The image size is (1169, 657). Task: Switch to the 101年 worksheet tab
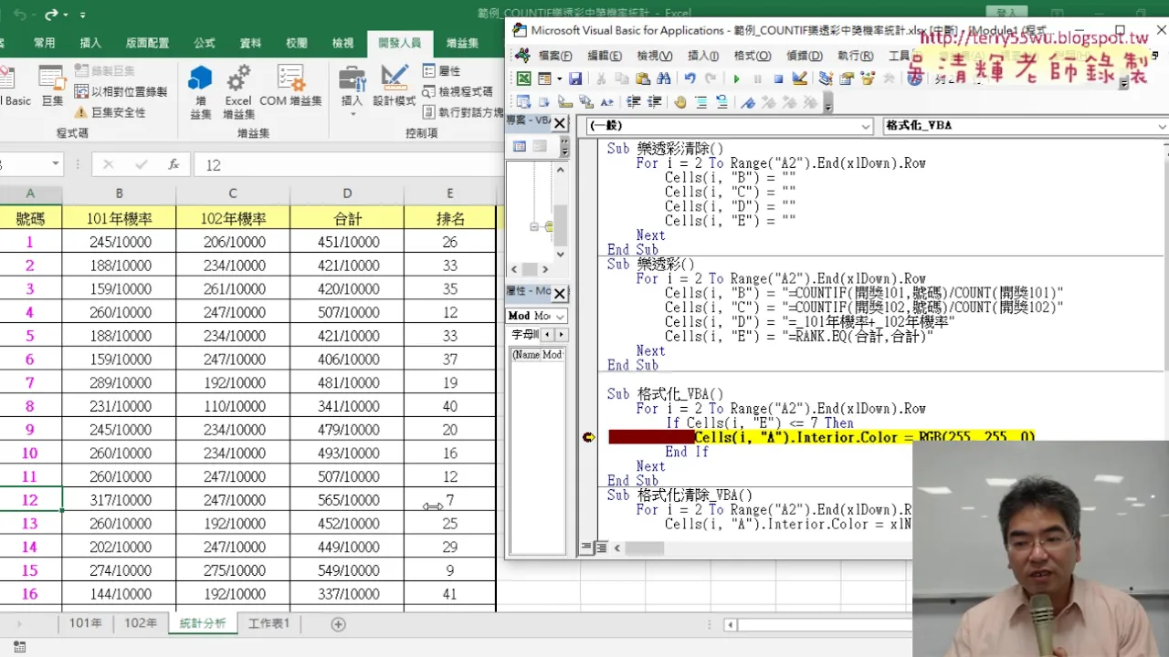point(86,623)
